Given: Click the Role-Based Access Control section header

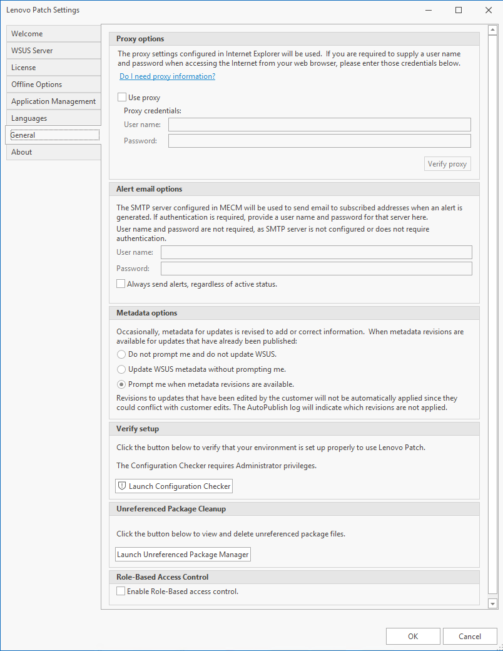Looking at the screenshot, I should pos(294,577).
